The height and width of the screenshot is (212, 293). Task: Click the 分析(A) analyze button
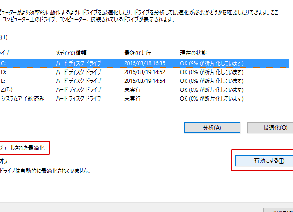212,128
